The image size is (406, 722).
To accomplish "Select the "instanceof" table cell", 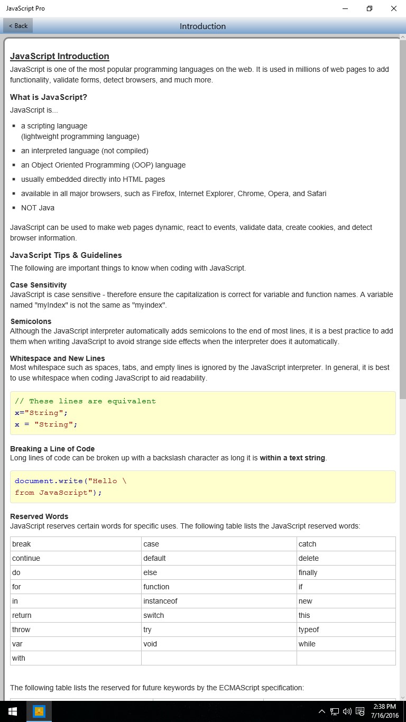I will [x=219, y=601].
